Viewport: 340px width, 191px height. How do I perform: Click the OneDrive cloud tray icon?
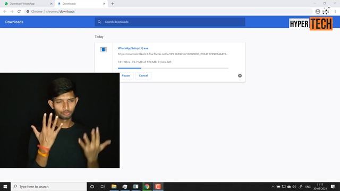point(289,186)
